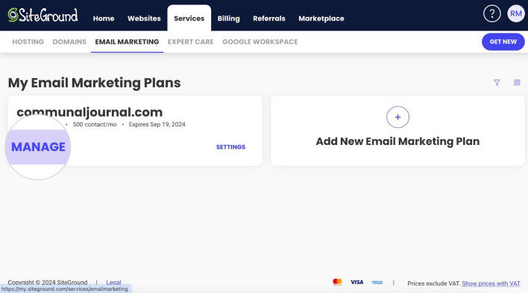Click the communaljournal.com plan title

[x=89, y=112]
